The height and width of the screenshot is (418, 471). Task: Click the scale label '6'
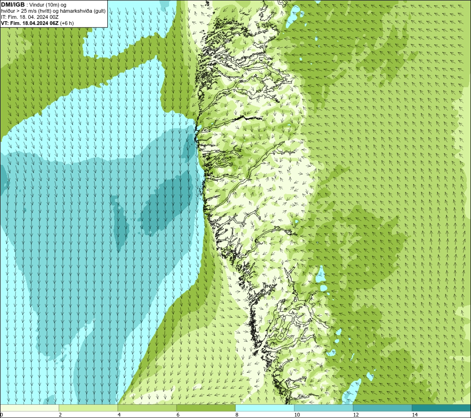tap(178, 415)
